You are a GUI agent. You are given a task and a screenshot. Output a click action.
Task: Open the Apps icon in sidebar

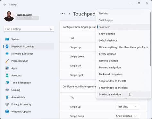[7, 68]
